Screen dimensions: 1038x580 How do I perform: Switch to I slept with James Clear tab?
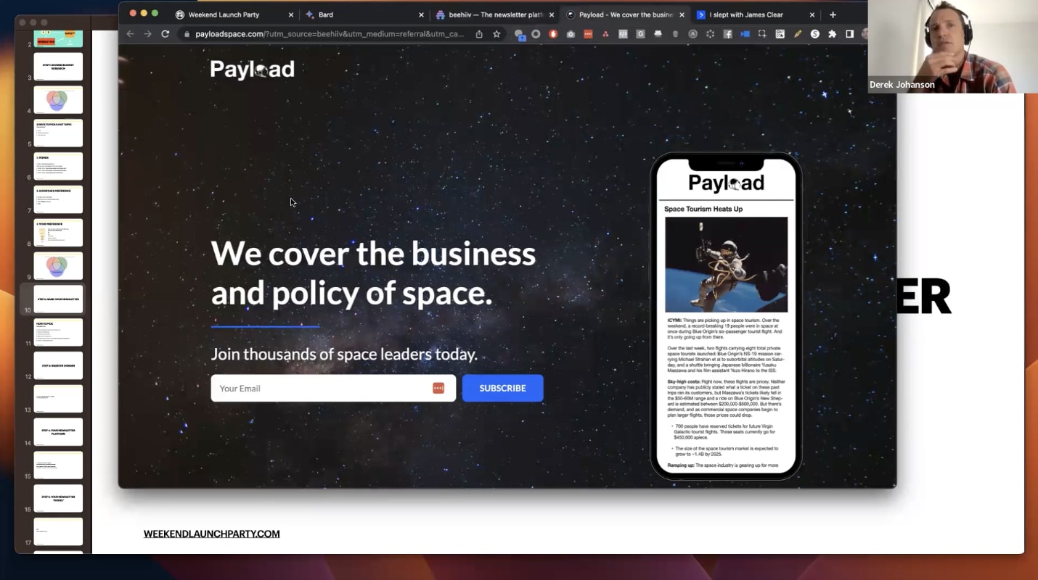tap(756, 14)
